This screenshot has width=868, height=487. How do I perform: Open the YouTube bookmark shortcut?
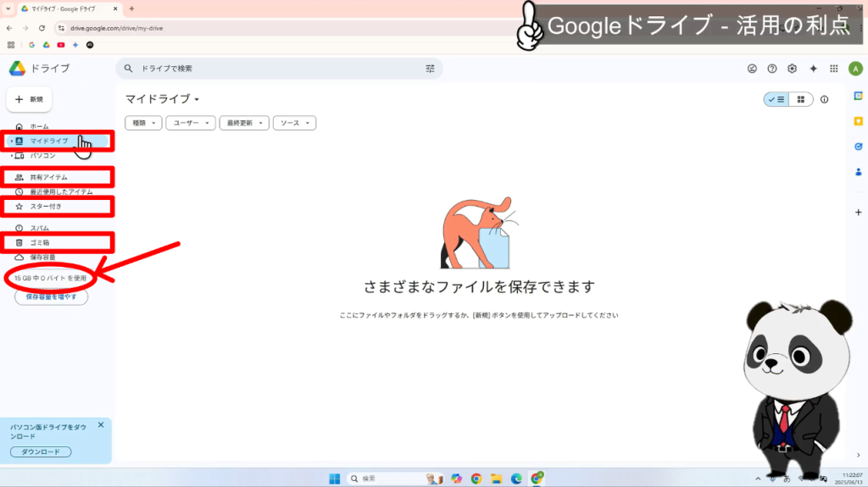(61, 45)
